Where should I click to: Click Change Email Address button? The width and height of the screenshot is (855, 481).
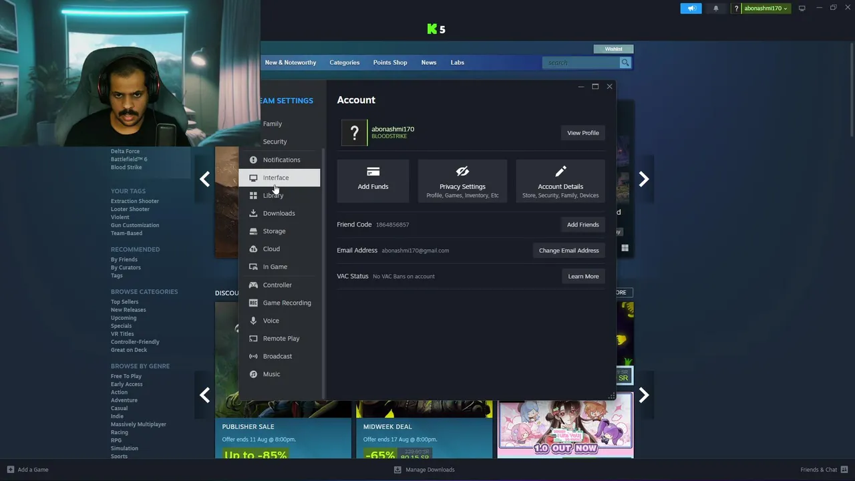(x=569, y=251)
